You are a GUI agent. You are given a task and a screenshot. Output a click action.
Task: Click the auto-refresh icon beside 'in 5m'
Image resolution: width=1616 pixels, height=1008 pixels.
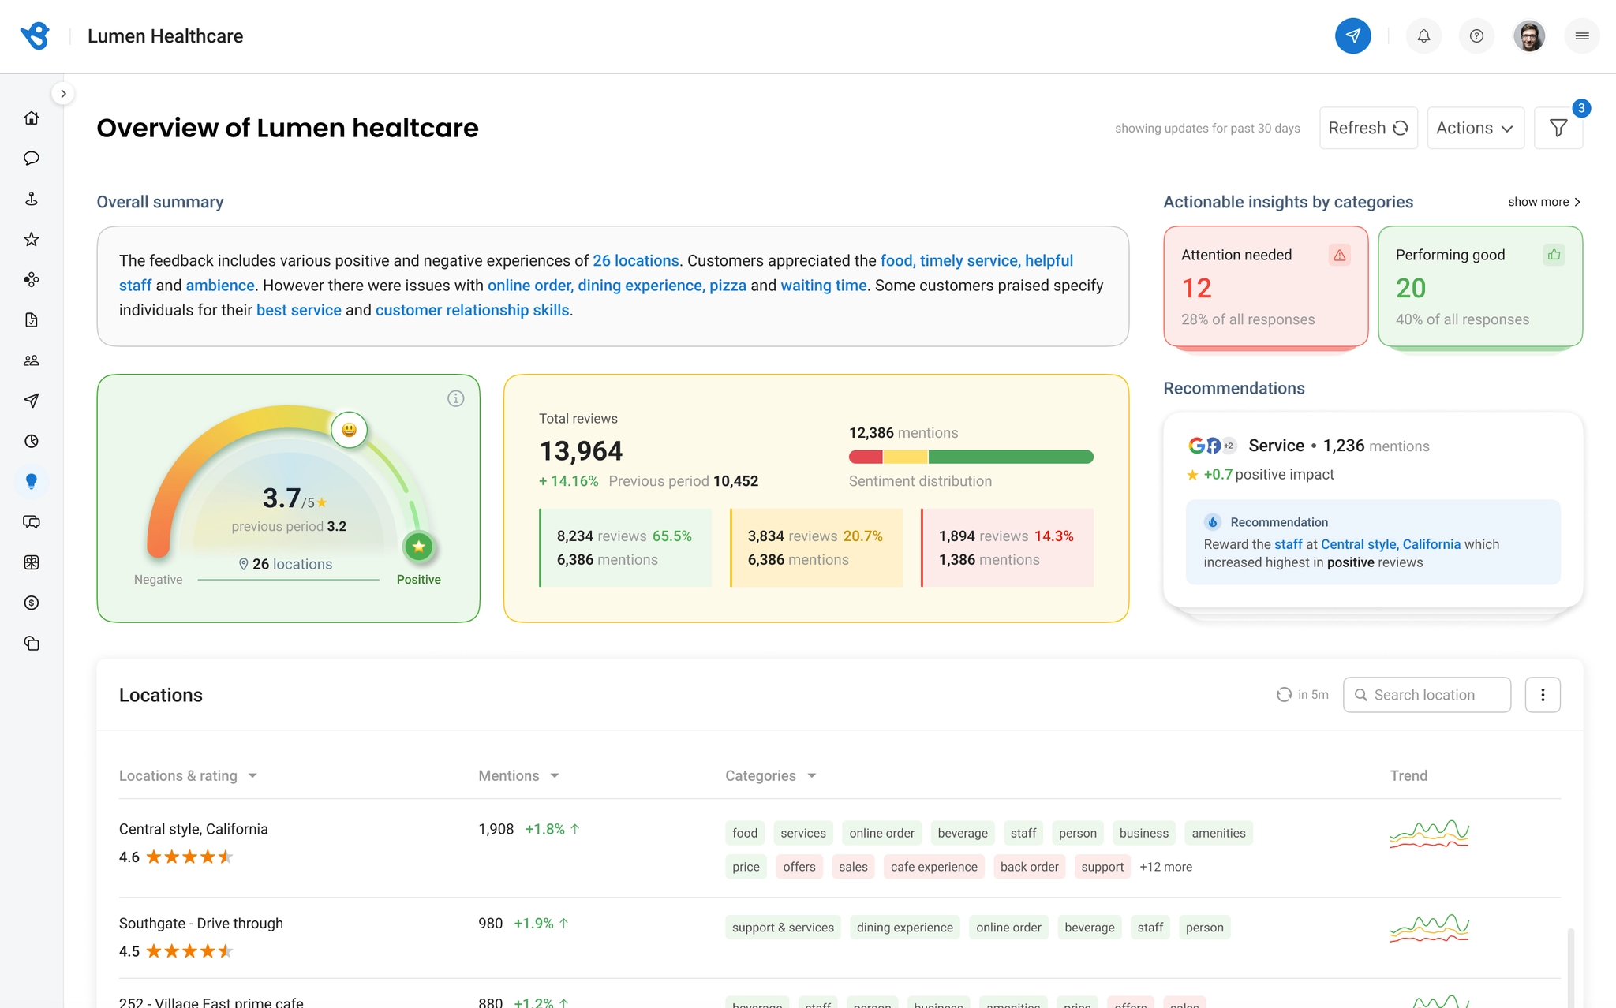(1284, 694)
